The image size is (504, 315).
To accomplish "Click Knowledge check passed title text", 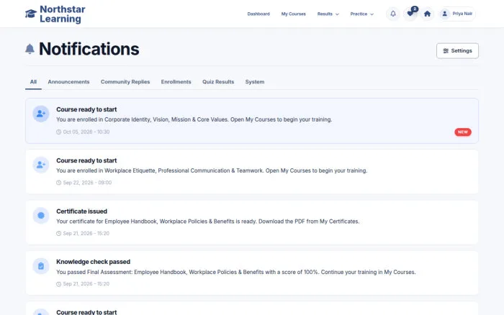I will 93,262.
